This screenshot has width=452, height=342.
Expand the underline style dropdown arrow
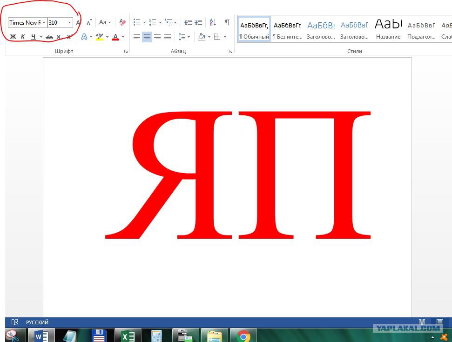click(x=41, y=37)
